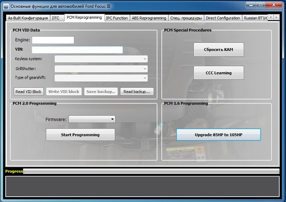
Task: Close the Ford Focus III window
Action: click(274, 5)
